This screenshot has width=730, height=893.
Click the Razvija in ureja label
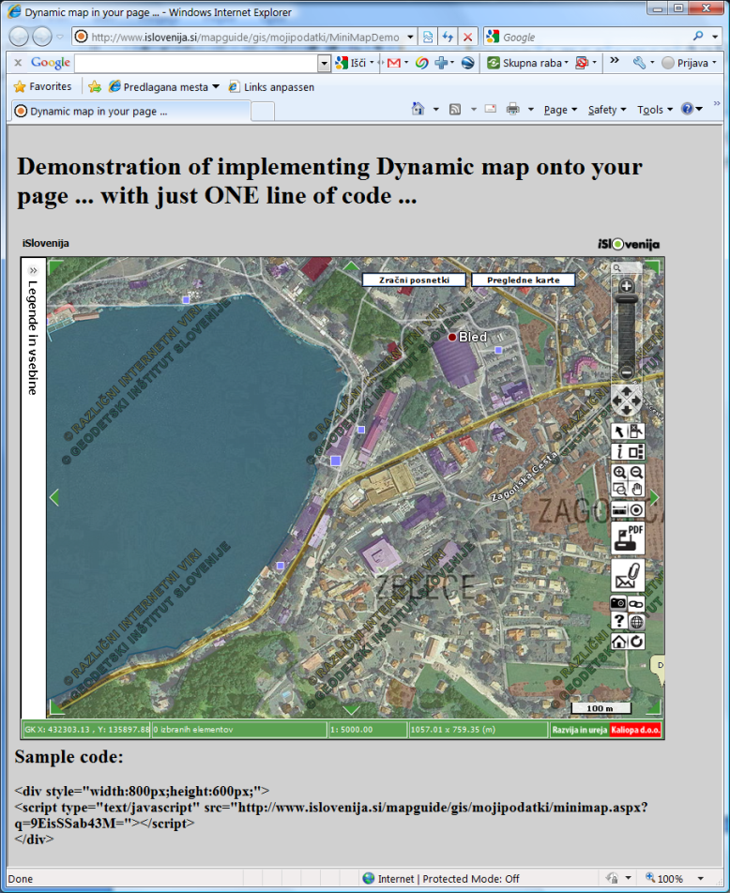point(580,730)
